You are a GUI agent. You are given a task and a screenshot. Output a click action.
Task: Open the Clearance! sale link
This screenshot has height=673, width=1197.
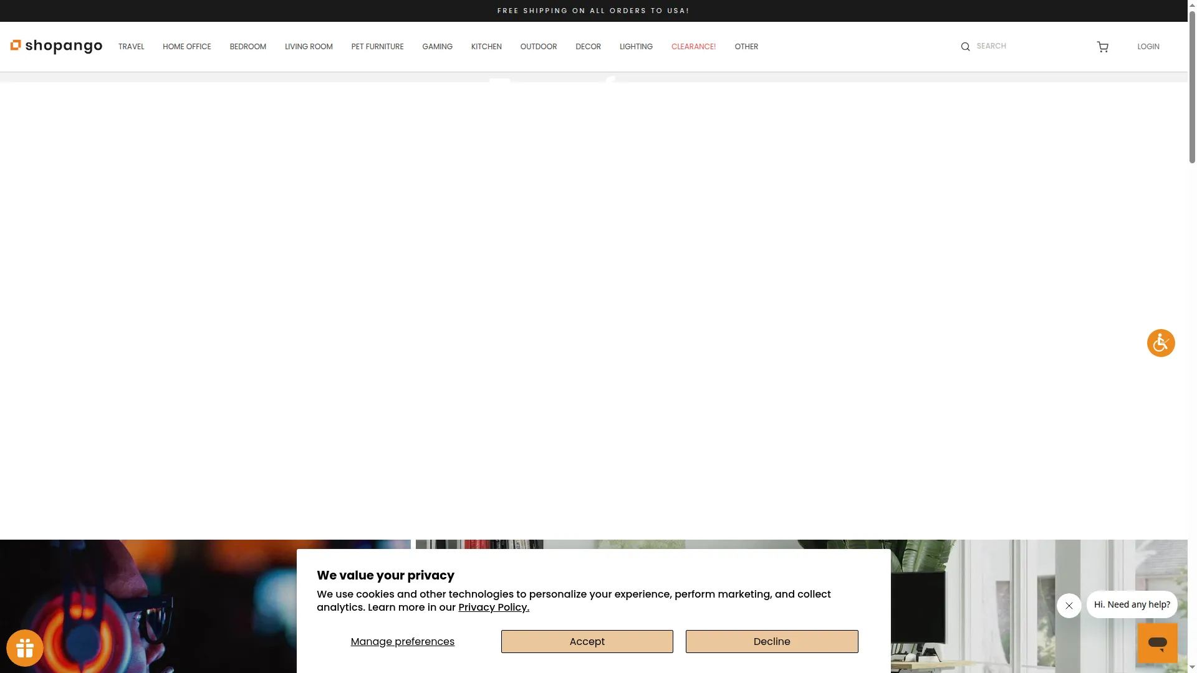click(x=693, y=47)
